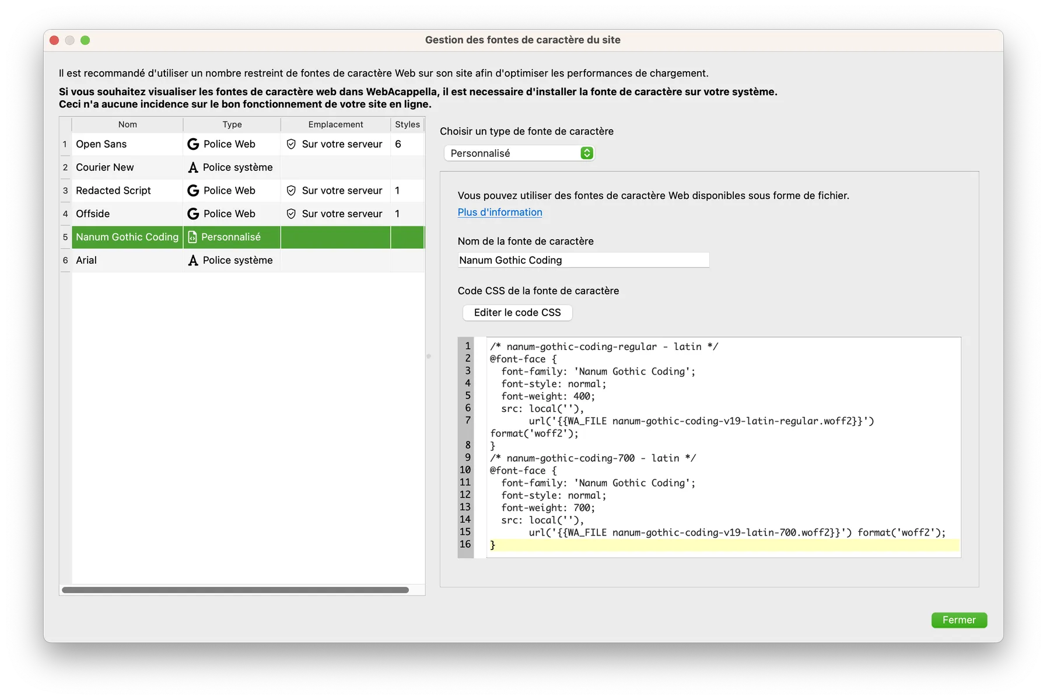Open the Plus d'information link
This screenshot has height=700, width=1047.
(x=500, y=212)
